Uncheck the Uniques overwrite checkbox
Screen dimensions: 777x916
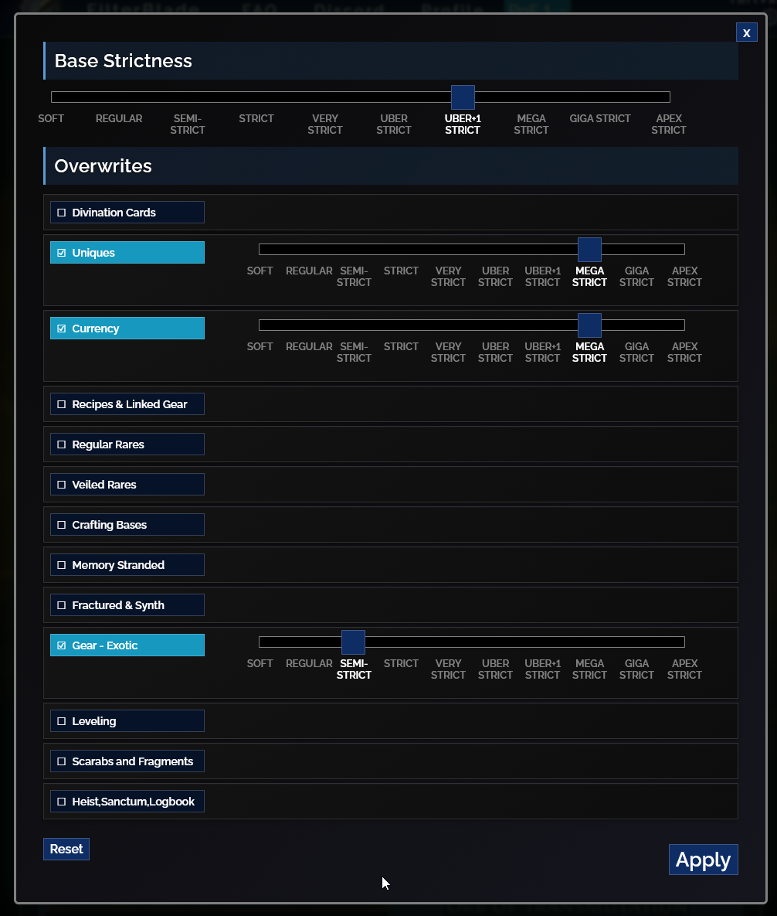click(x=62, y=253)
